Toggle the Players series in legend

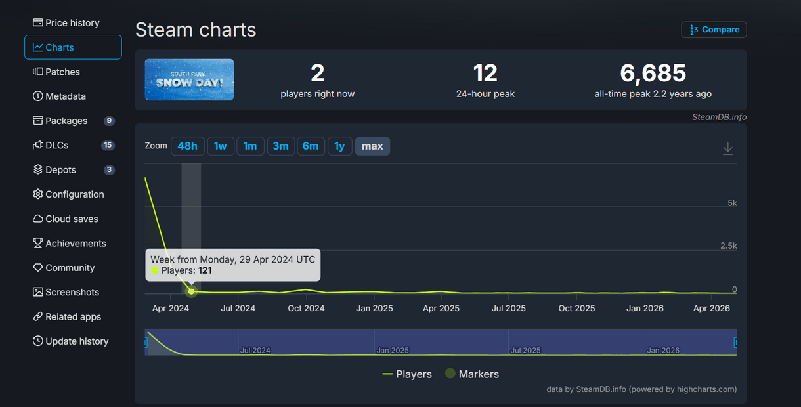coord(407,374)
